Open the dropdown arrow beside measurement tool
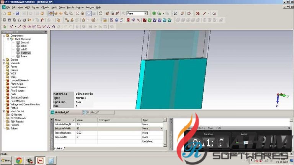Image resolution: width=294 pixels, height=165 pixels. 209,13
